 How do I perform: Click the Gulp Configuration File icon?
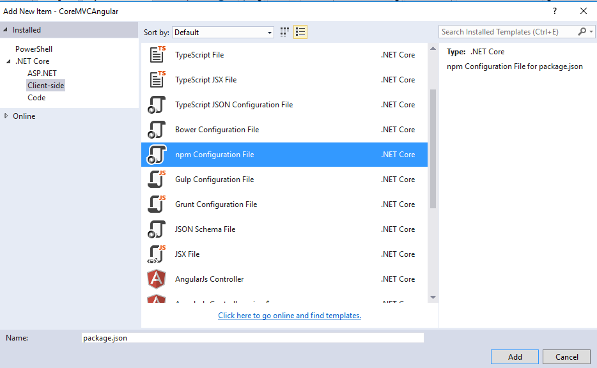pyautogui.click(x=157, y=180)
